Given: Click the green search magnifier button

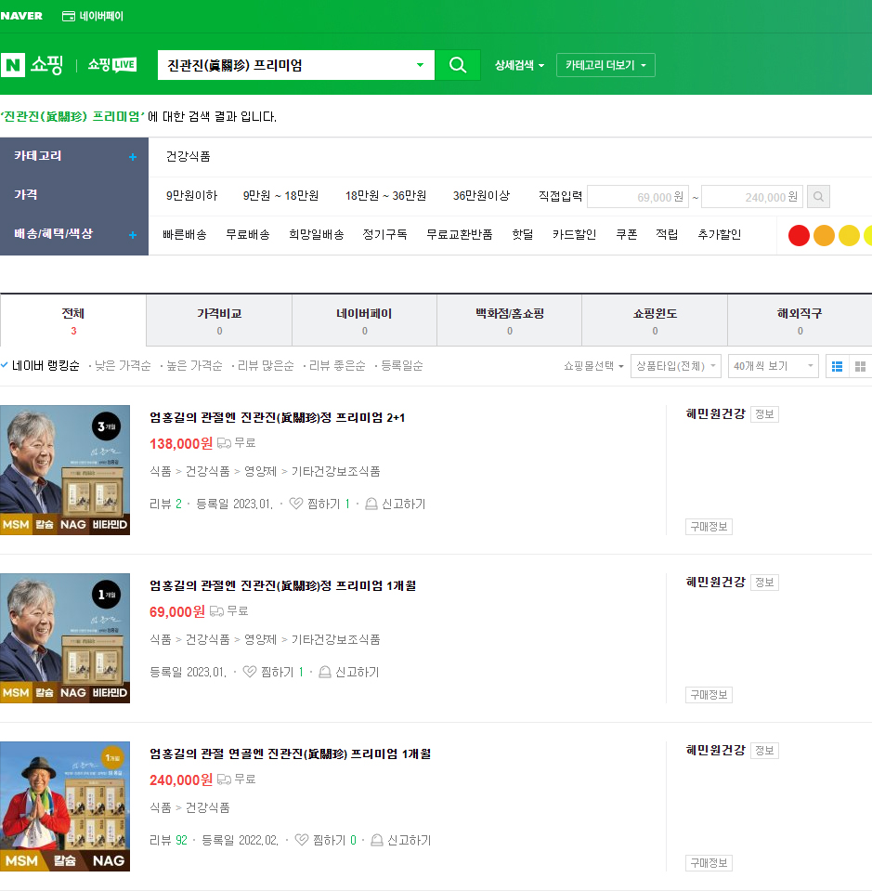Looking at the screenshot, I should 457,65.
